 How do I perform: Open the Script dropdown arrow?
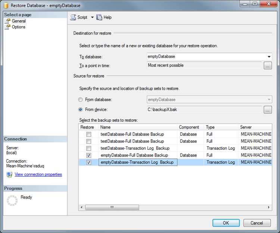92,17
